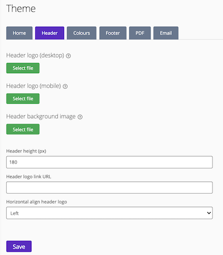
Task: Open Horizontal align header logo dropdown
Action: (x=109, y=213)
